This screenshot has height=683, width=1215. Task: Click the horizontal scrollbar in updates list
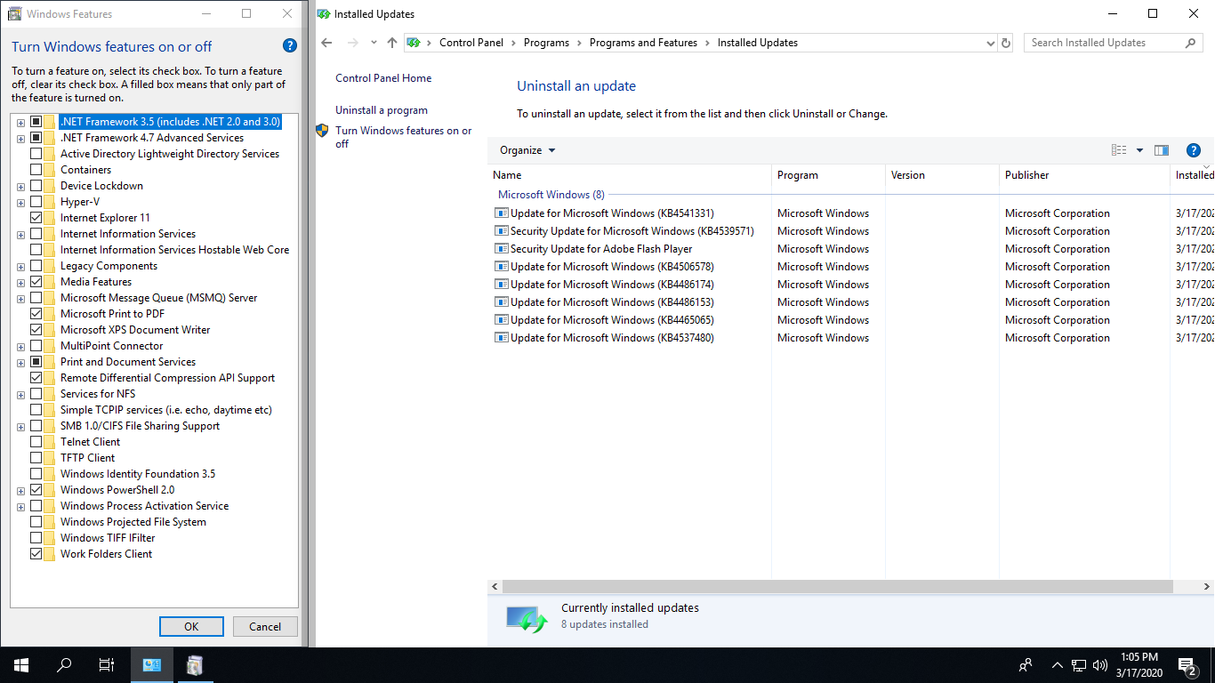(x=838, y=587)
